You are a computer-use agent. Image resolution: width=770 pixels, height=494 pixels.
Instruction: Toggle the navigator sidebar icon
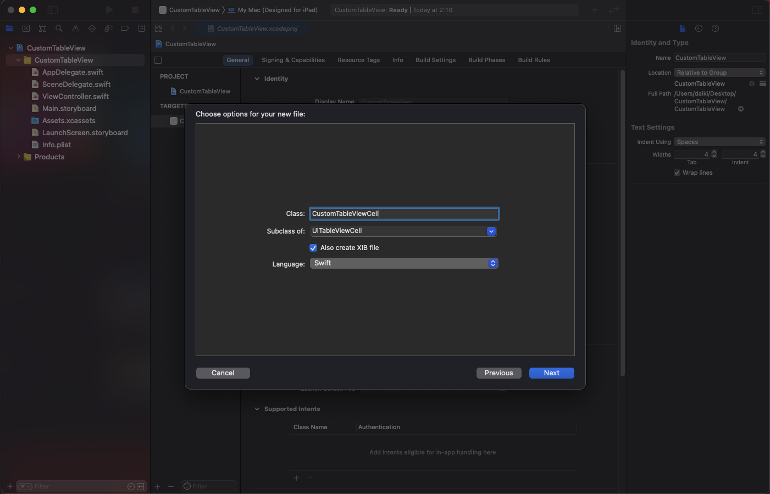[53, 10]
